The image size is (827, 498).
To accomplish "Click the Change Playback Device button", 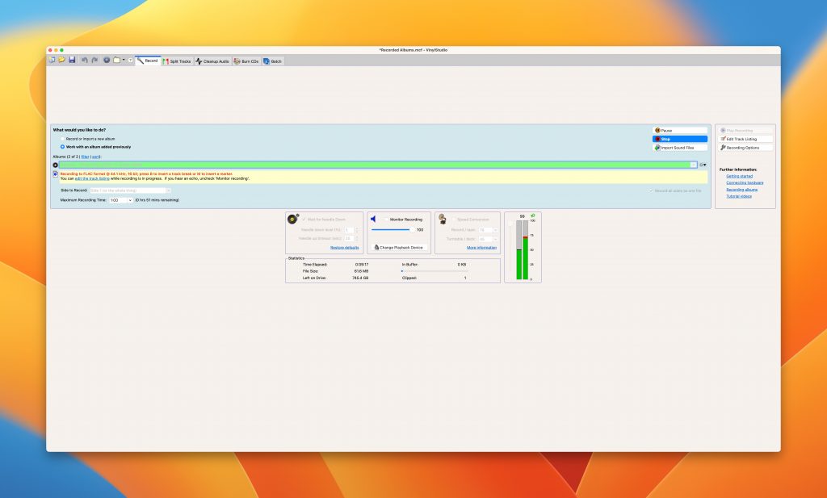I will 399,247.
